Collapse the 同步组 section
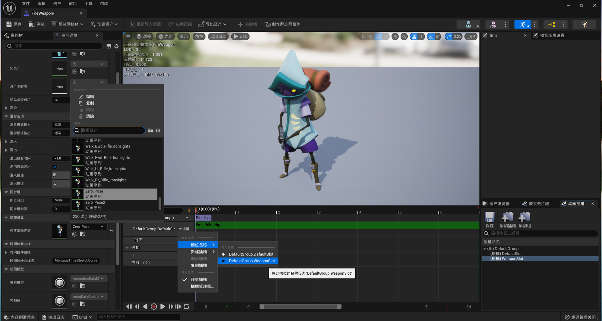602x321 pixels. [6, 192]
